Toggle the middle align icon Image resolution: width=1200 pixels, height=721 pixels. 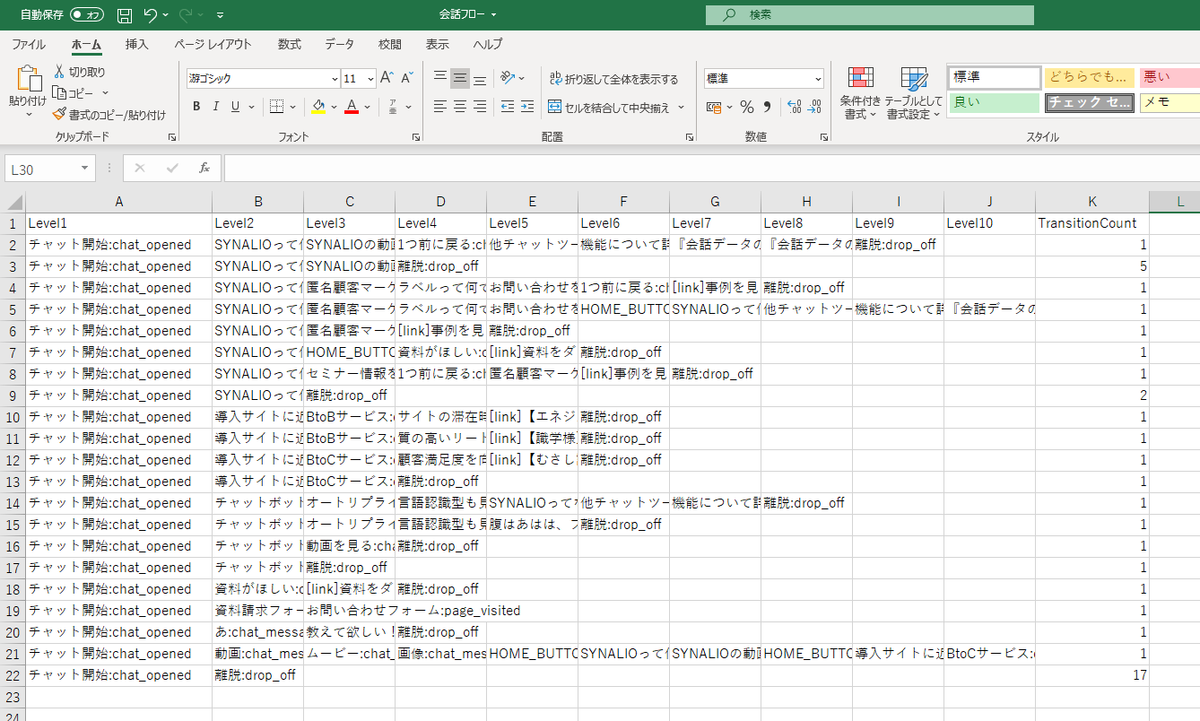click(460, 79)
